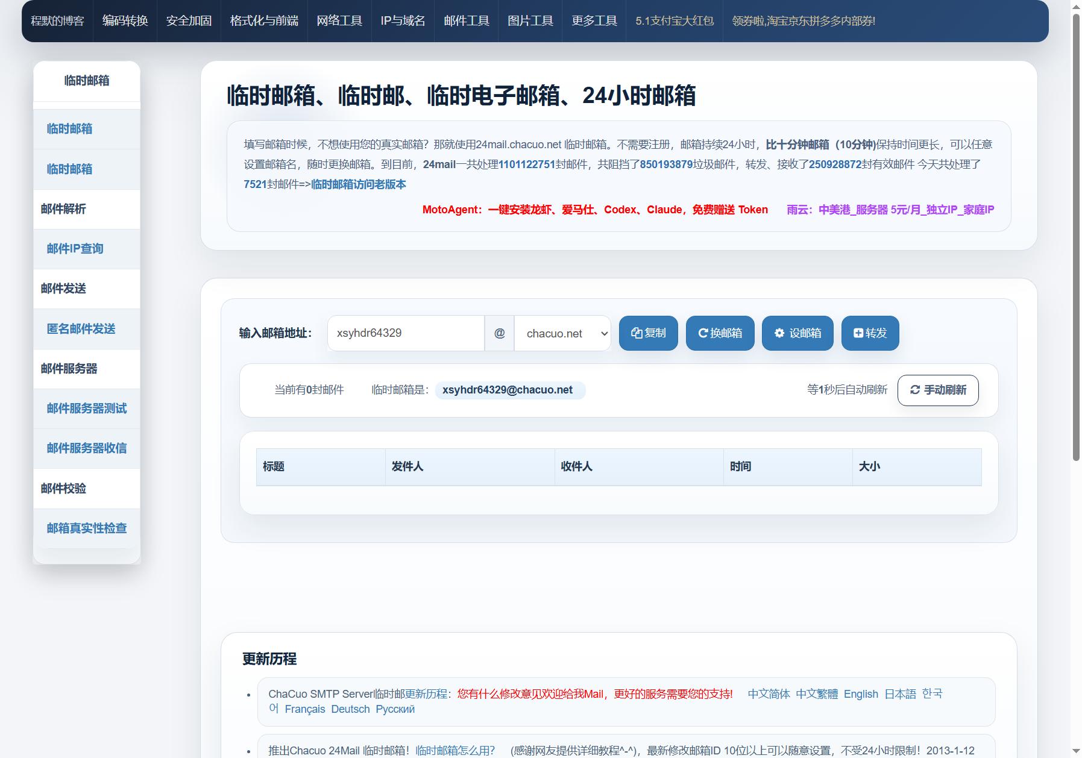Image resolution: width=1082 pixels, height=758 pixels.
Task: Open the 邮件工具 menu in navigation bar
Action: [x=466, y=21]
